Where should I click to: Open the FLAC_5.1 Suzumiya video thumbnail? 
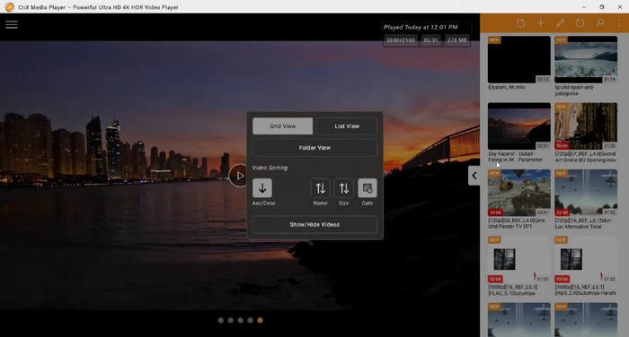tap(519, 259)
